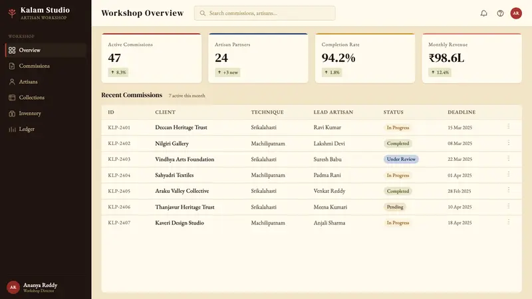Open client Araku Valley Collective
The width and height of the screenshot is (532, 299).
(x=182, y=191)
